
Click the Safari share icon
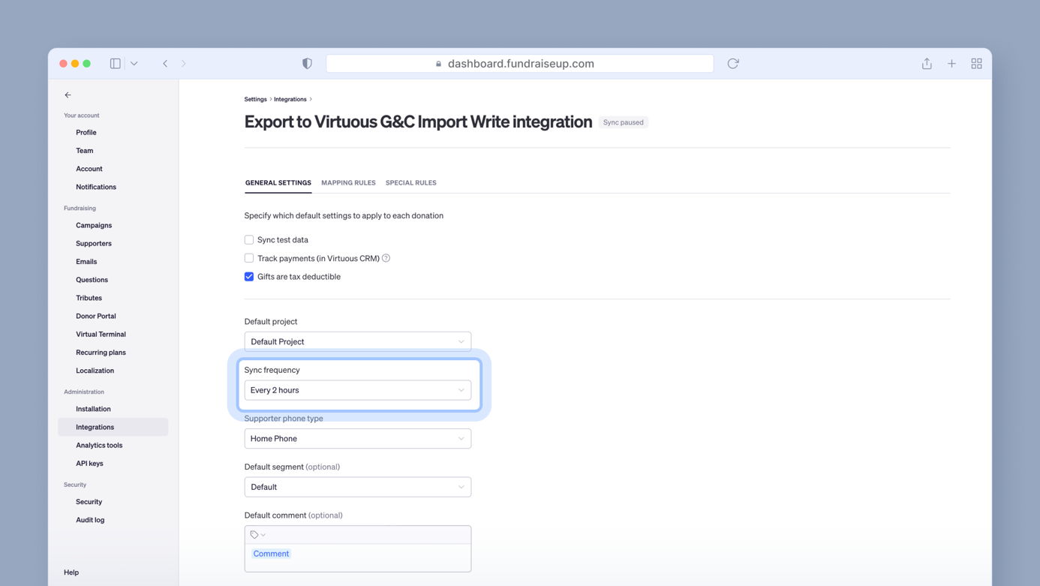click(x=927, y=64)
